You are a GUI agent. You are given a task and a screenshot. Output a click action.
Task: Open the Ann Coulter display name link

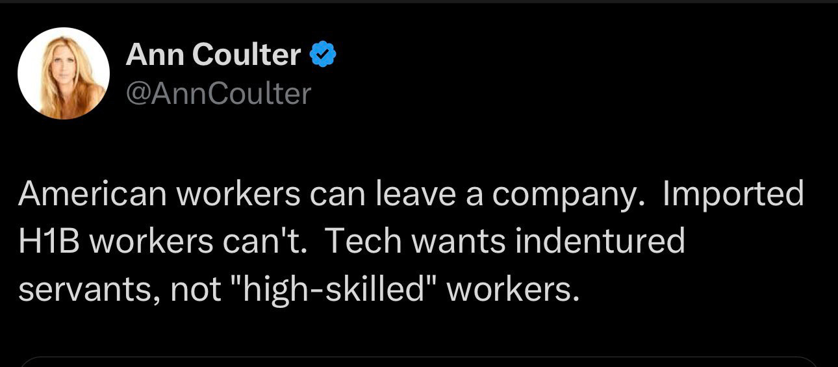pyautogui.click(x=214, y=55)
